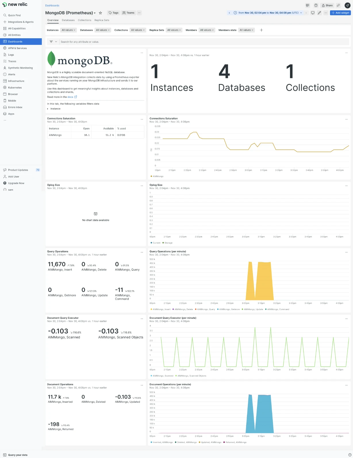Open dashboard options ellipsis beside pencil
353x458 pixels.
point(326,13)
